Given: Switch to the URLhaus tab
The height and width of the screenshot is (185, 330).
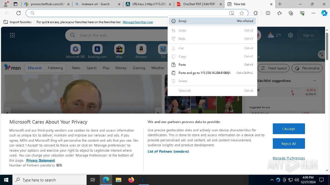Looking at the screenshot, I should coord(148,4).
